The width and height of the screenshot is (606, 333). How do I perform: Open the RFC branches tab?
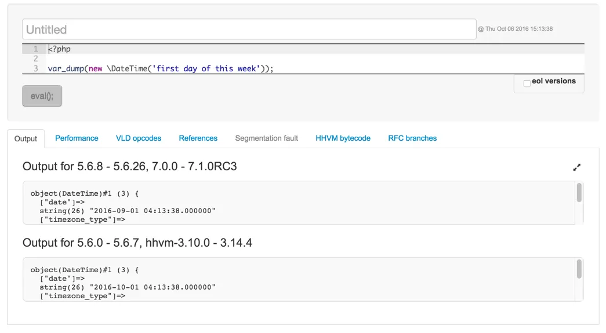point(412,138)
